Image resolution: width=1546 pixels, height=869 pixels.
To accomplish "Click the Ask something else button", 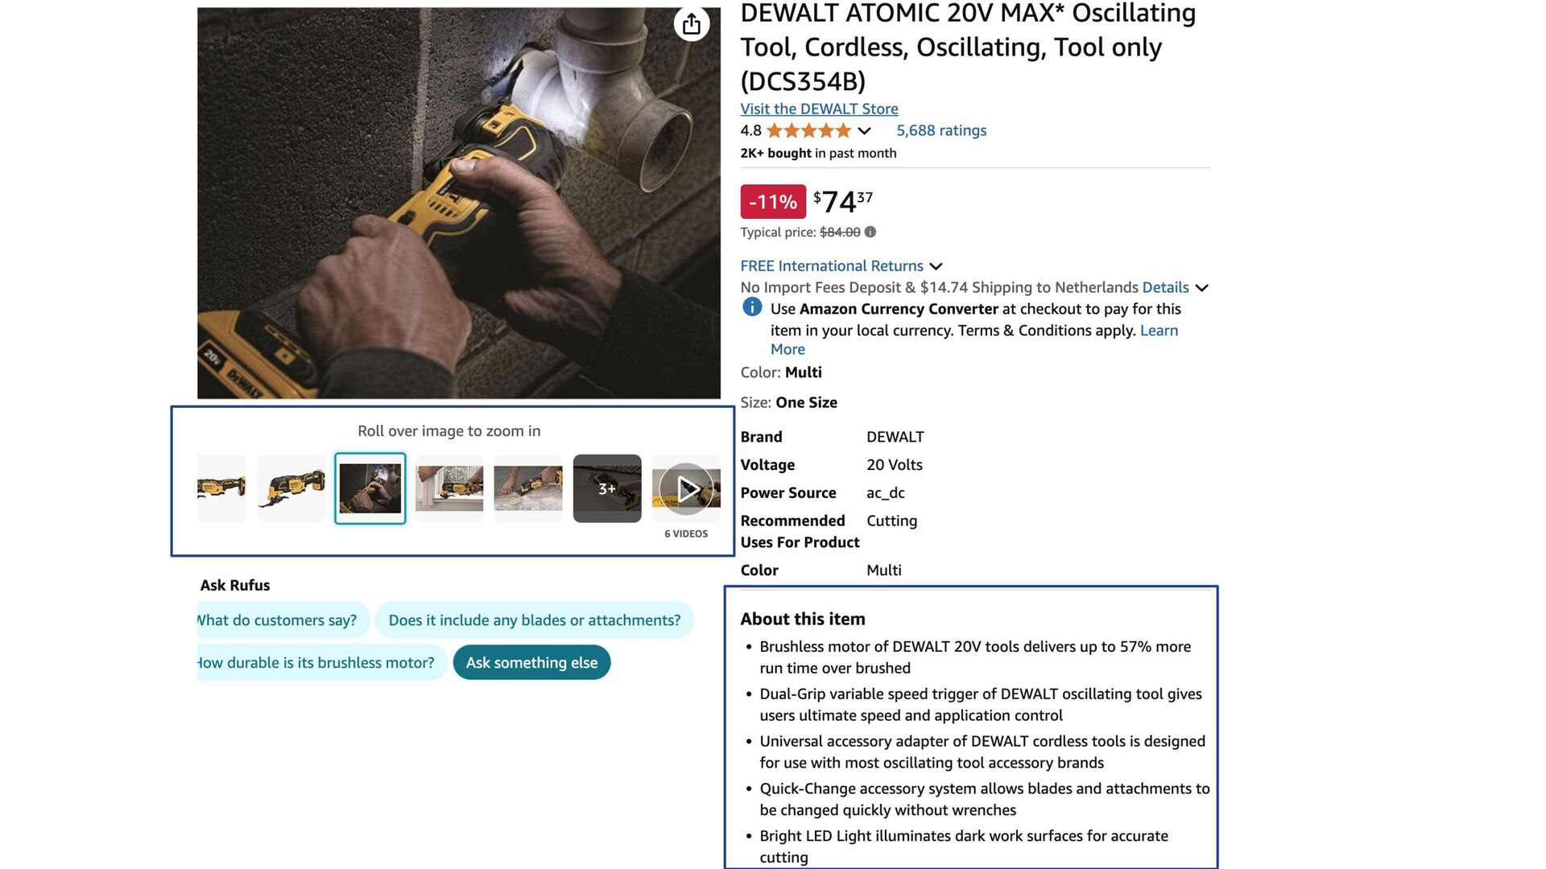I will [531, 663].
